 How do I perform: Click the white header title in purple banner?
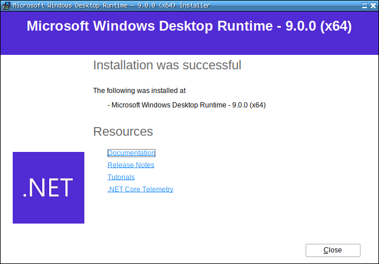tap(189, 27)
